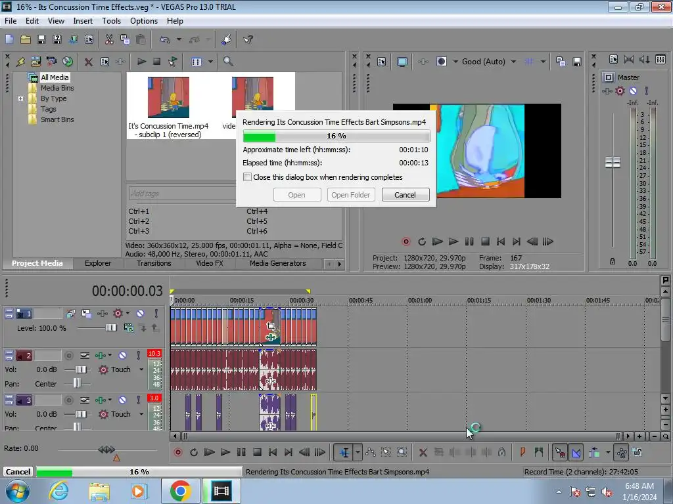Cancel rendering in the dialog

click(405, 195)
